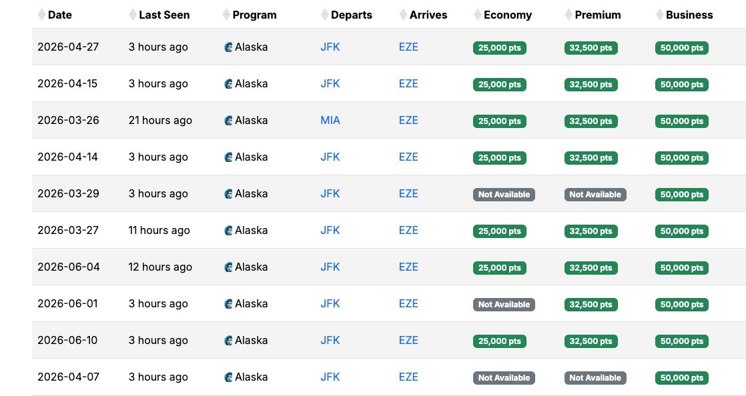Open JFK departure link for 2026-06-10

[330, 341]
